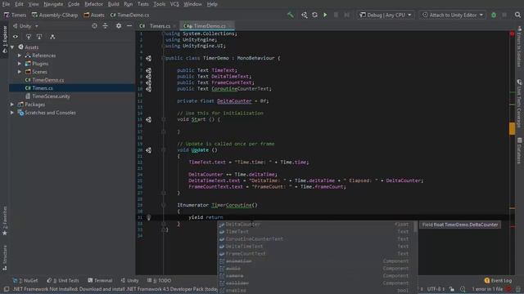Open the VCS menu
This screenshot has height=294, width=524.
174,4
